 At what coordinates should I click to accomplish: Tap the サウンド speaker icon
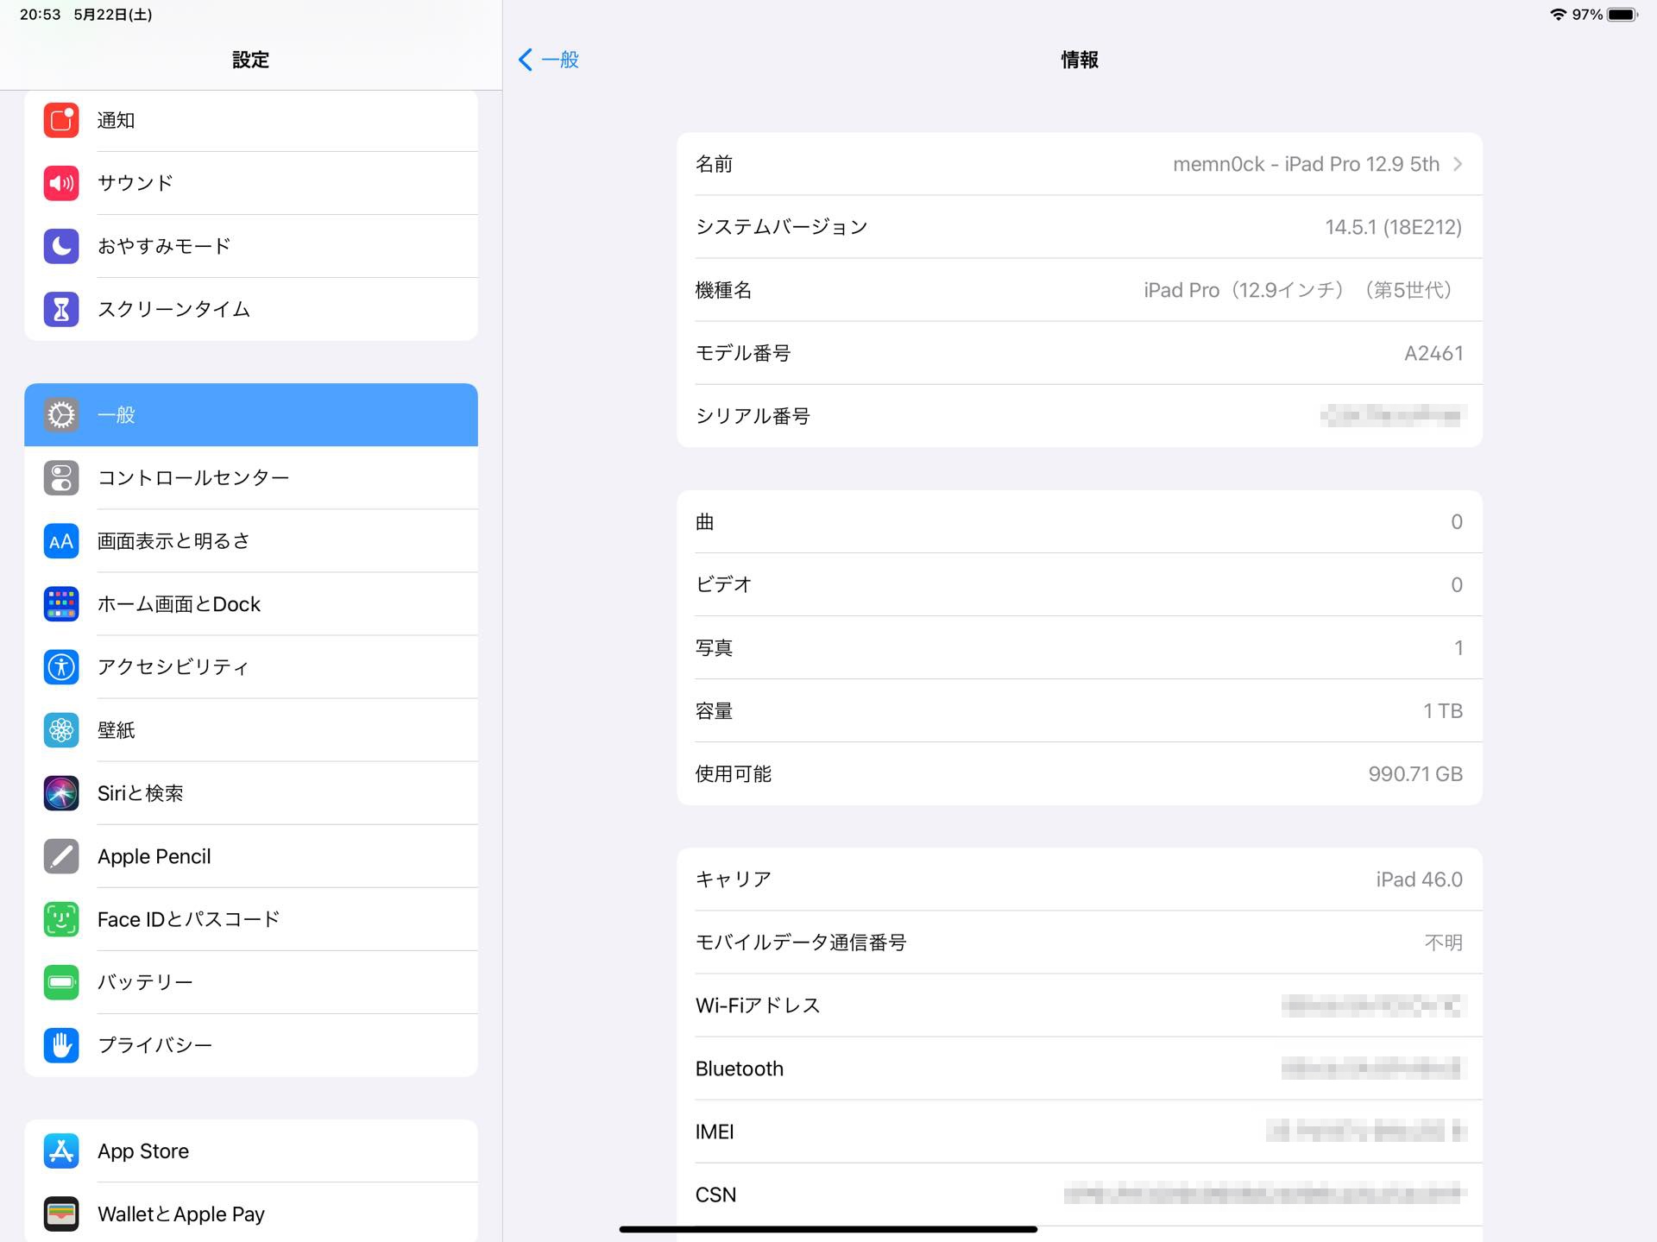click(61, 183)
